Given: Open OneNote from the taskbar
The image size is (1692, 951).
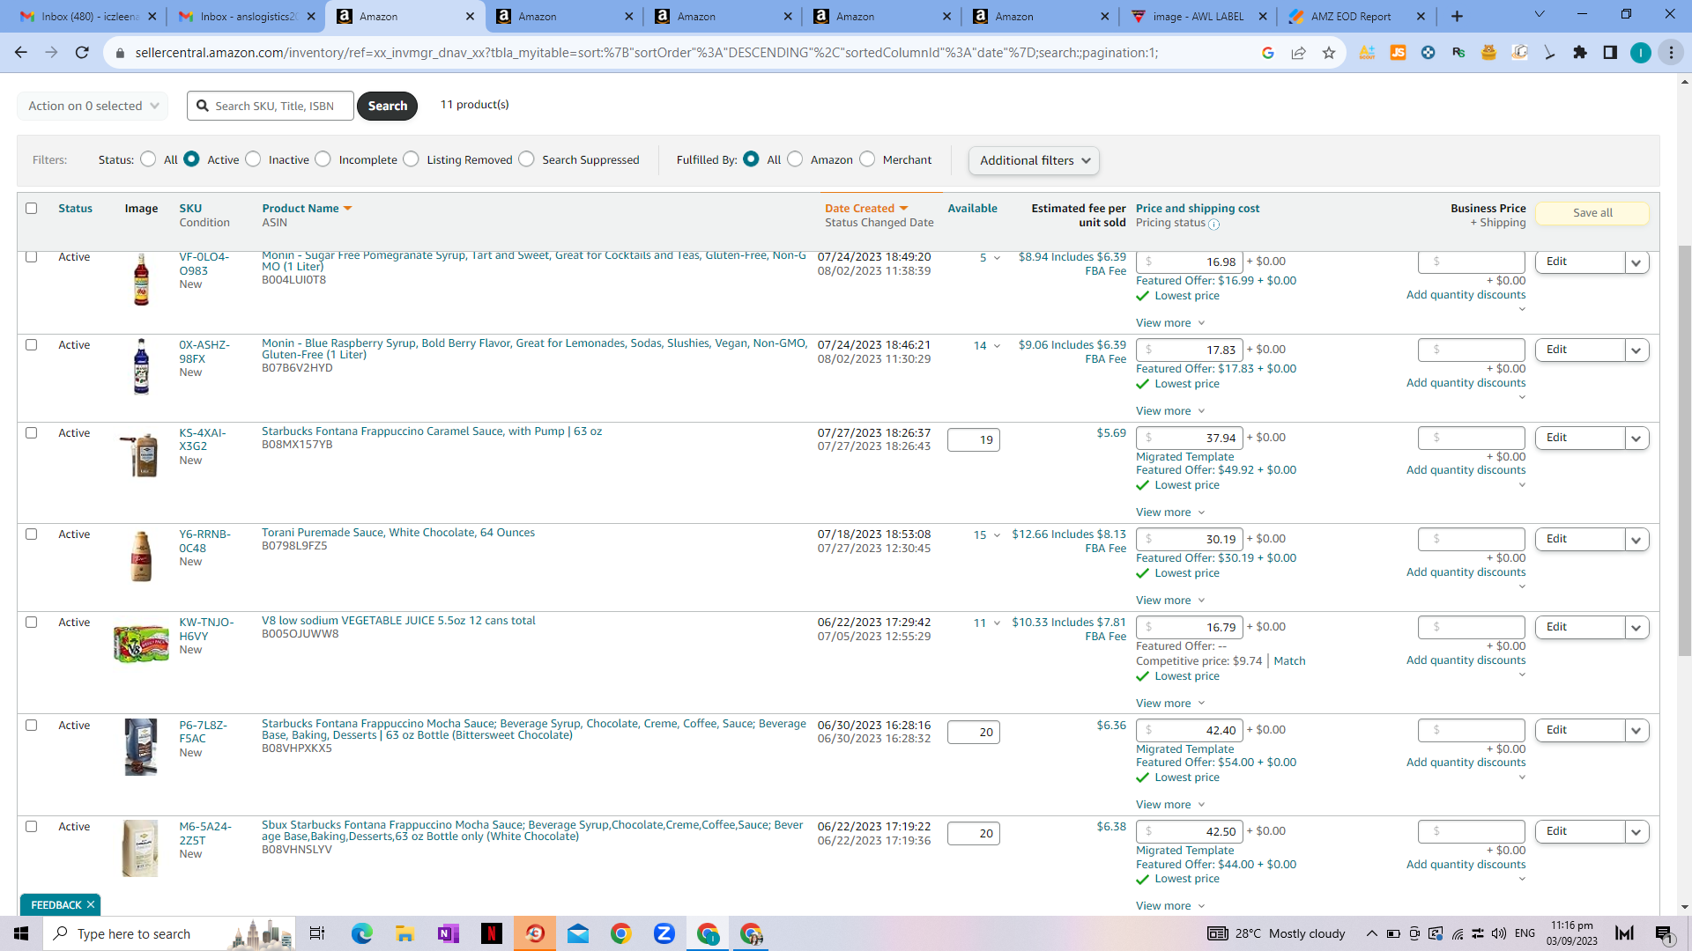Looking at the screenshot, I should pyautogui.click(x=448, y=933).
